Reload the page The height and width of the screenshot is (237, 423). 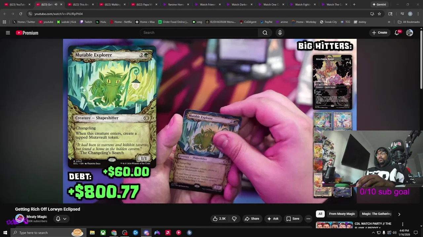[x=20, y=14]
